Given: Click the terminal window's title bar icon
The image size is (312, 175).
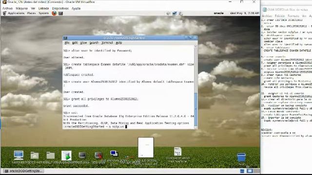Looking at the screenshot, I should coord(65,38).
